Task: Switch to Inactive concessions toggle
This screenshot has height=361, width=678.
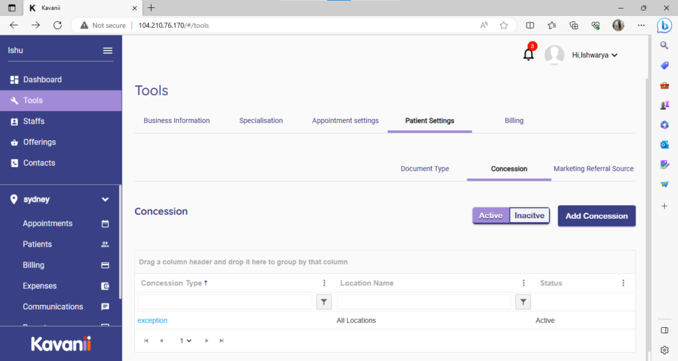Action: [x=529, y=216]
